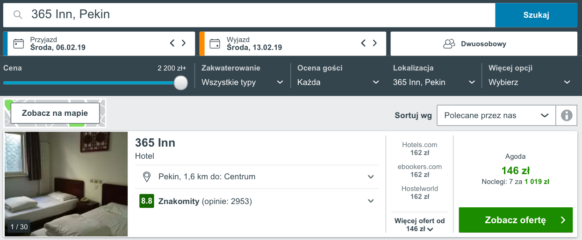The width and height of the screenshot is (582, 240).
Task: Open the Dwuosobowy room type selector
Action: click(x=484, y=44)
